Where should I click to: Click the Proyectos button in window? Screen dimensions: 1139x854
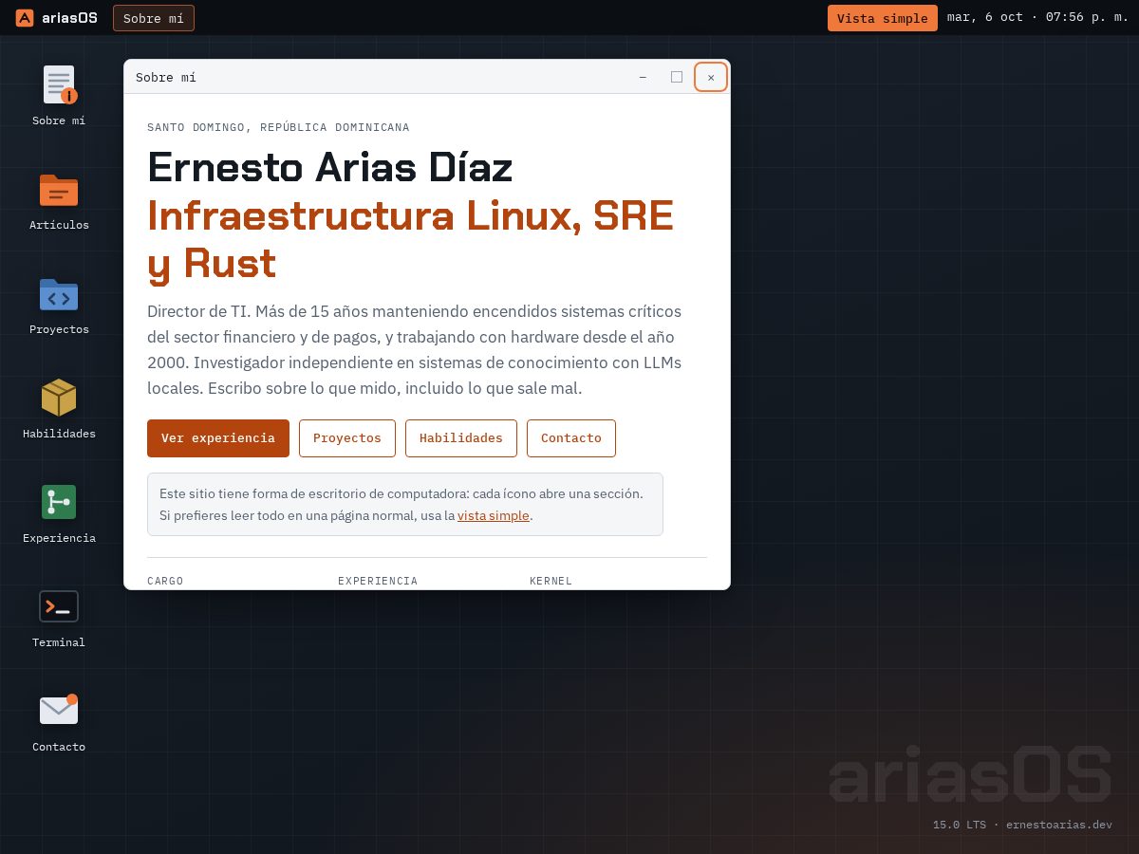click(x=347, y=438)
